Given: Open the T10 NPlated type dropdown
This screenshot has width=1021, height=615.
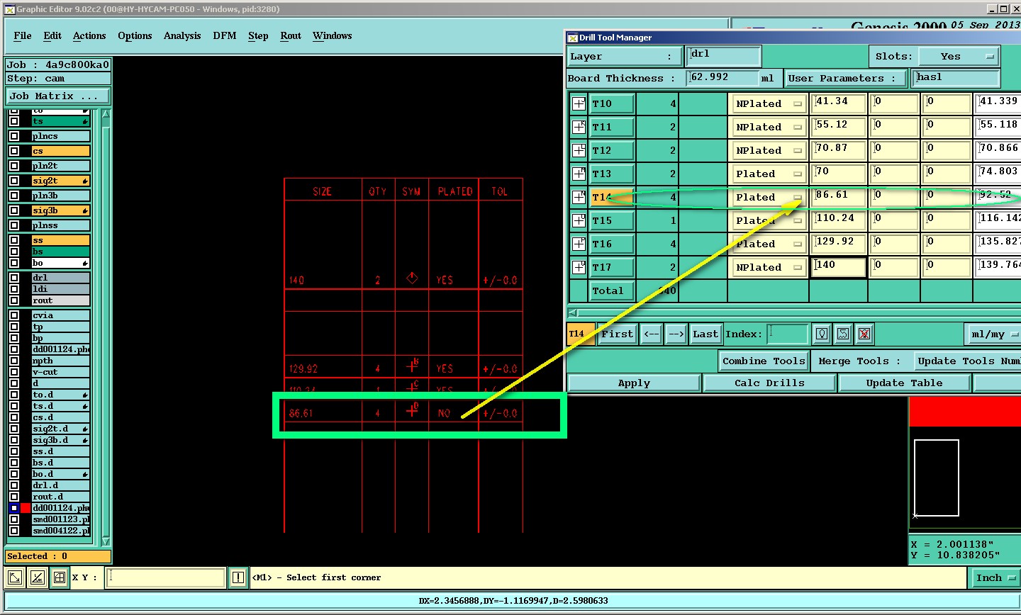Looking at the screenshot, I should tap(769, 103).
